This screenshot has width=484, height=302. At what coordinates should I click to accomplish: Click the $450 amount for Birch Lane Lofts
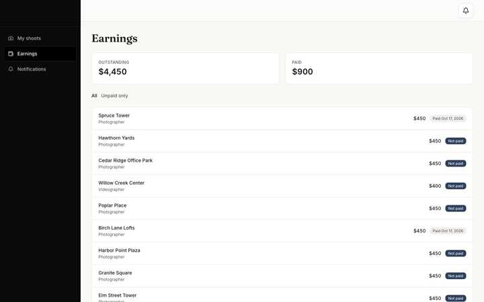click(x=419, y=231)
